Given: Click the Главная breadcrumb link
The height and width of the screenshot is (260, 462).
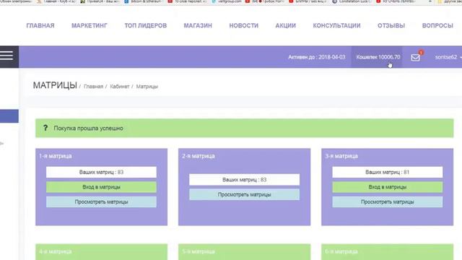Looking at the screenshot, I should pos(93,87).
